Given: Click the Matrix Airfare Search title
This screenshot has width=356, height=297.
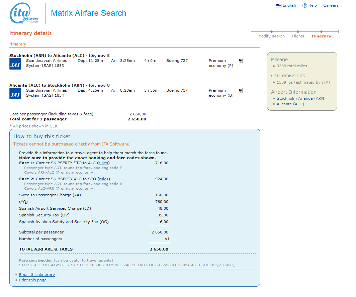Looking at the screenshot, I should (88, 13).
